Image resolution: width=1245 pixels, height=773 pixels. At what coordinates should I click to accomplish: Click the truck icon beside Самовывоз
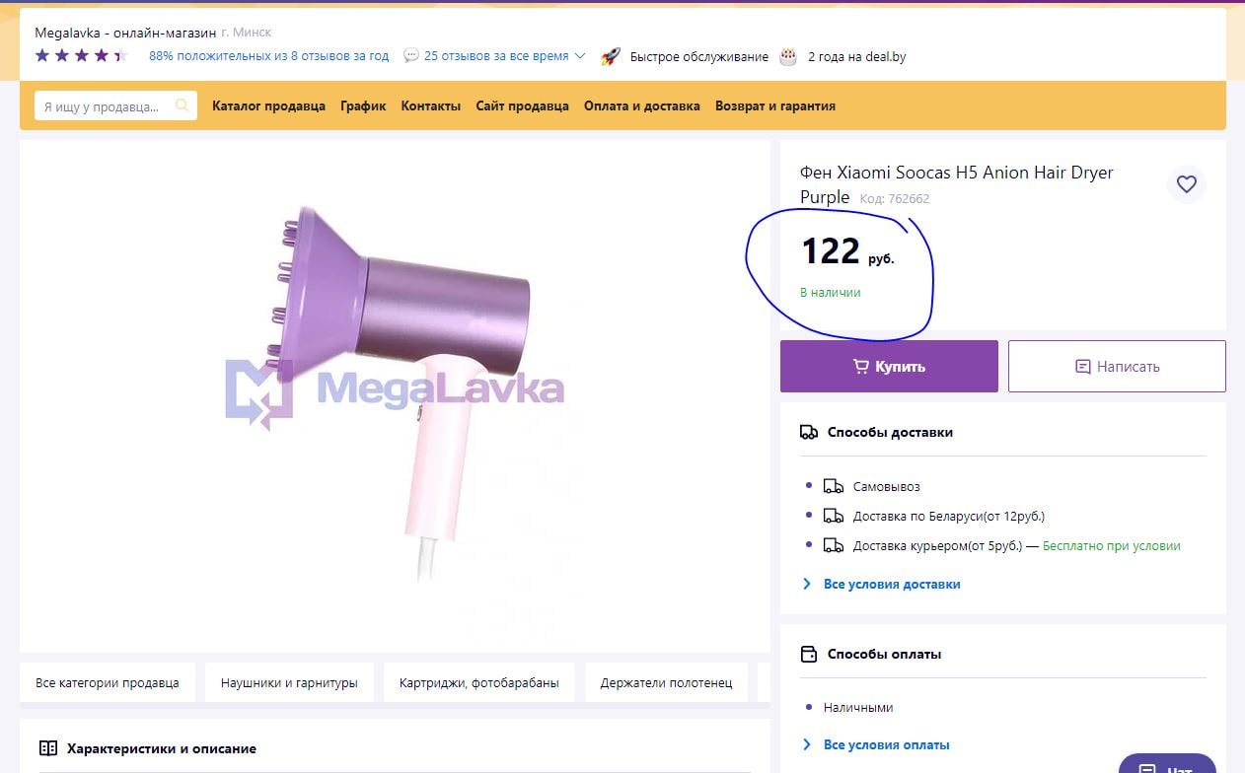click(x=834, y=486)
